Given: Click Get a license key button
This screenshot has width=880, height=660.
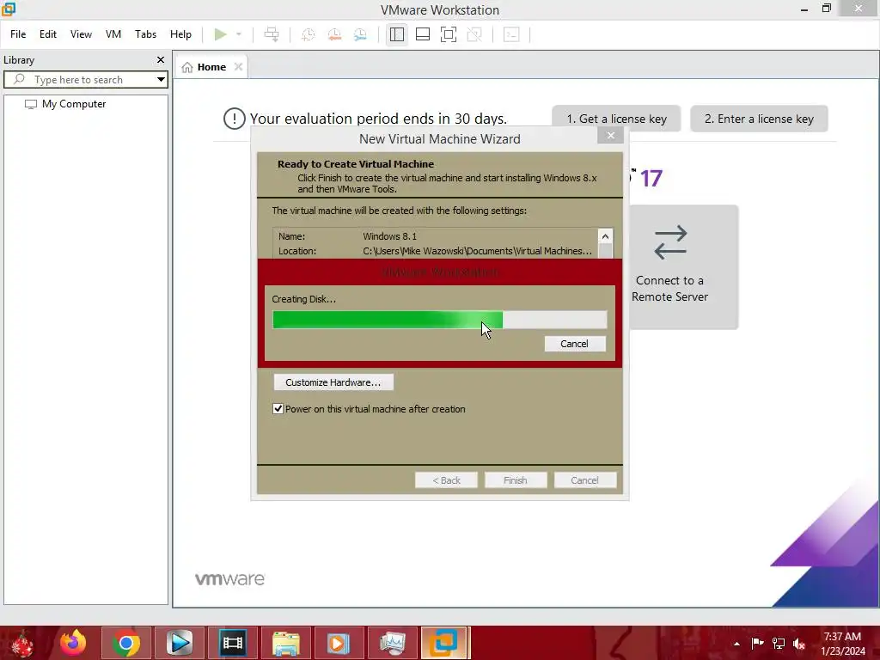Looking at the screenshot, I should point(616,119).
